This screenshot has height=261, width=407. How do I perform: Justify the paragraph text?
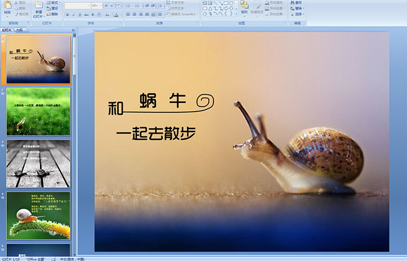point(147,15)
